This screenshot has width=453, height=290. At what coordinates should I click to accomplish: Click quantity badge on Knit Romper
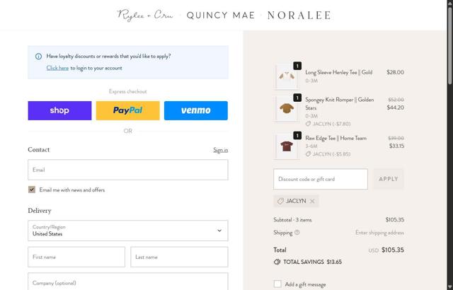297,98
